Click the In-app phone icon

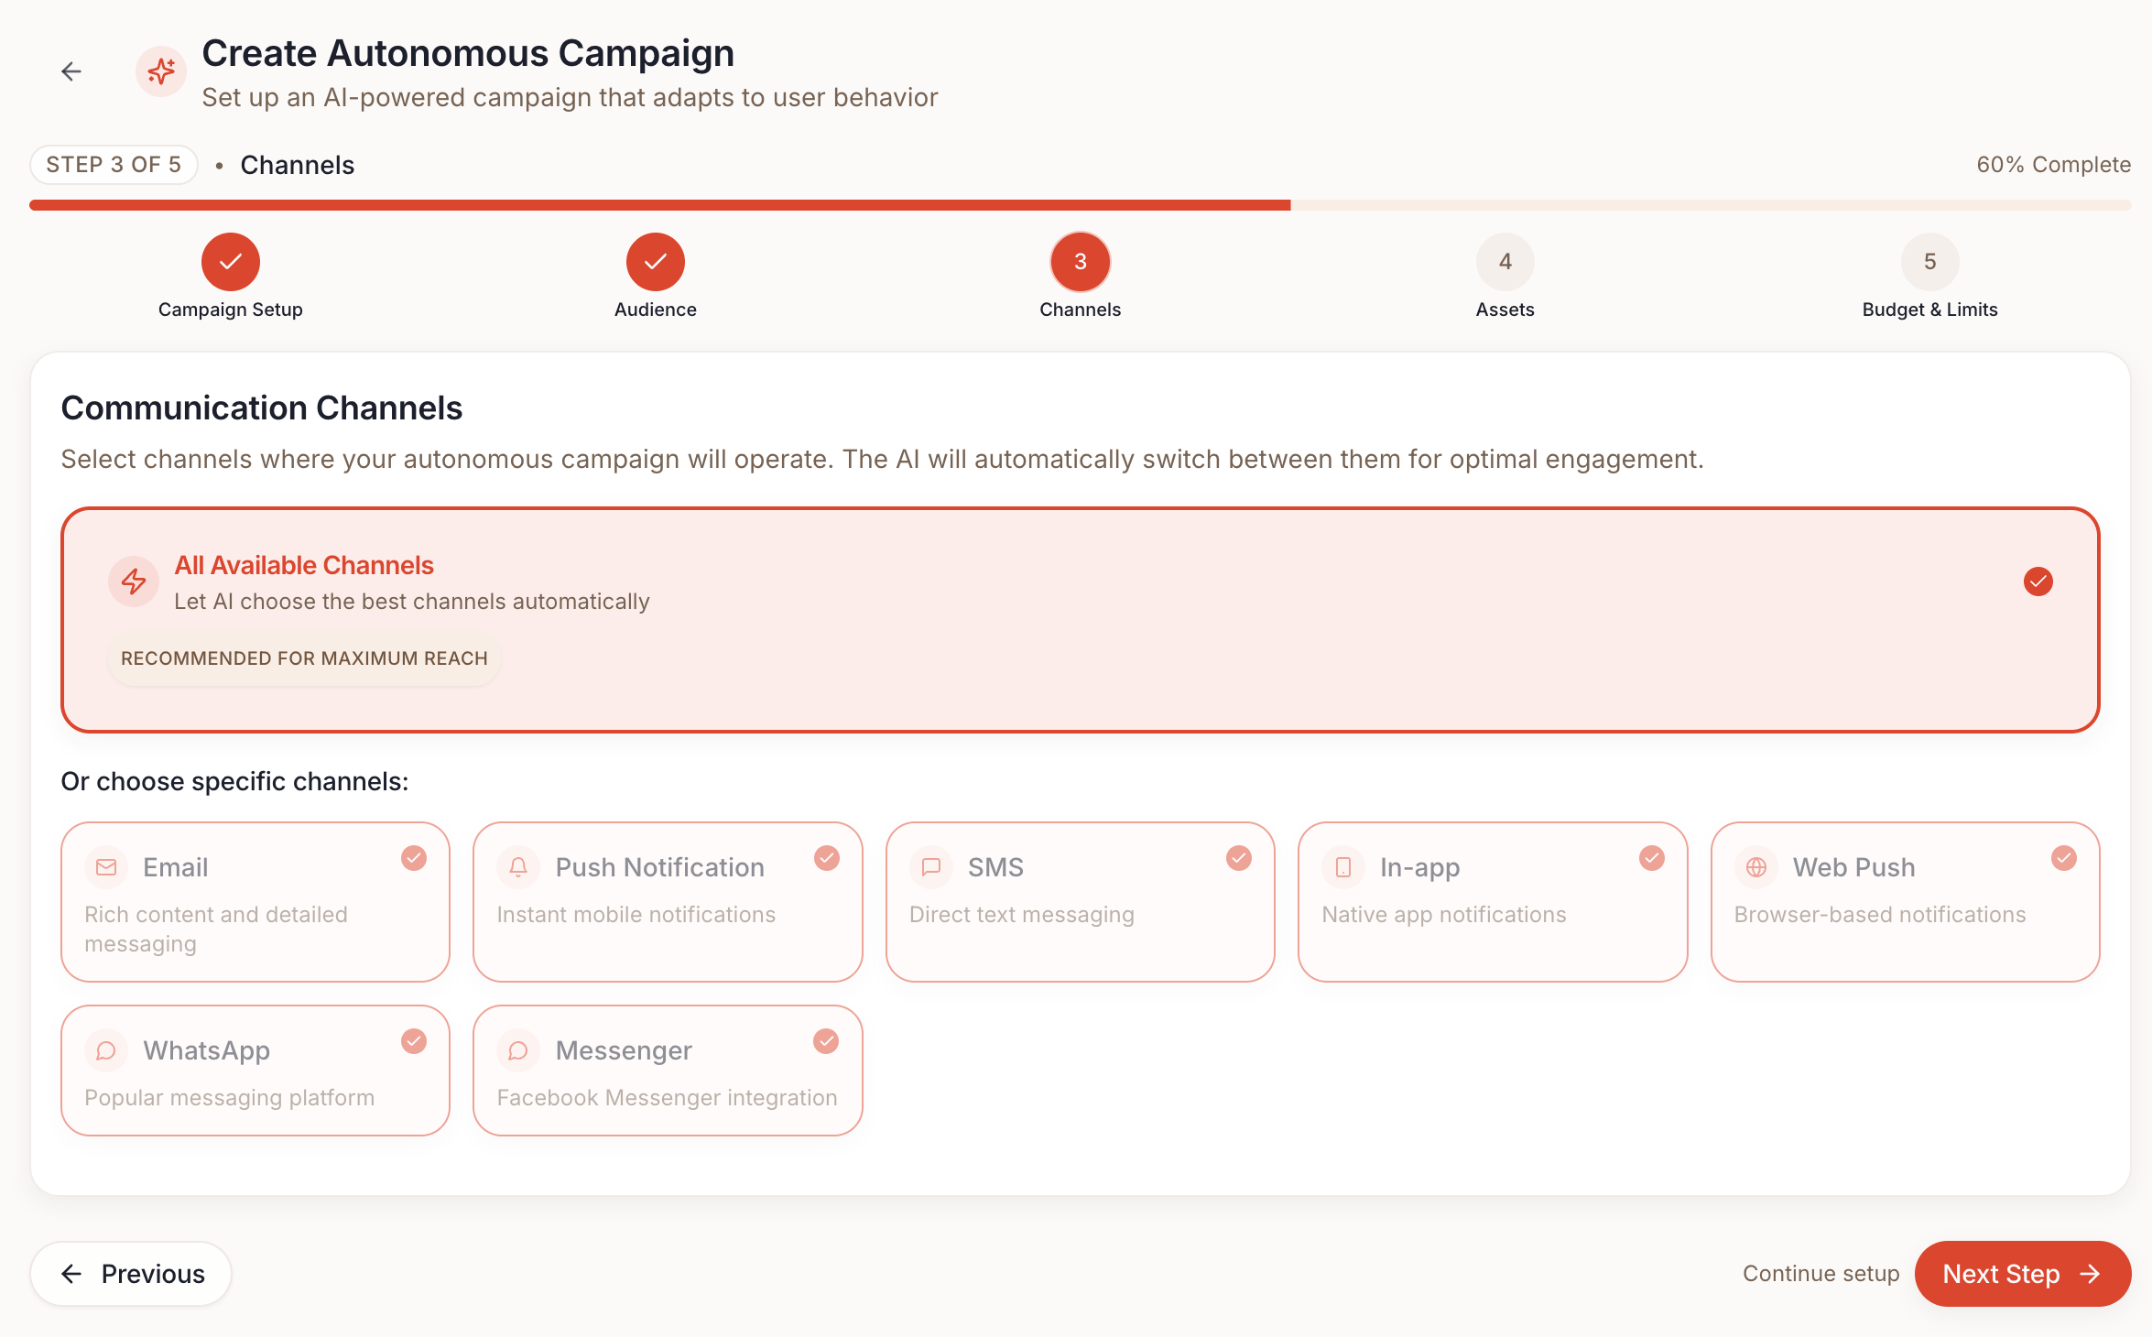(1343, 867)
